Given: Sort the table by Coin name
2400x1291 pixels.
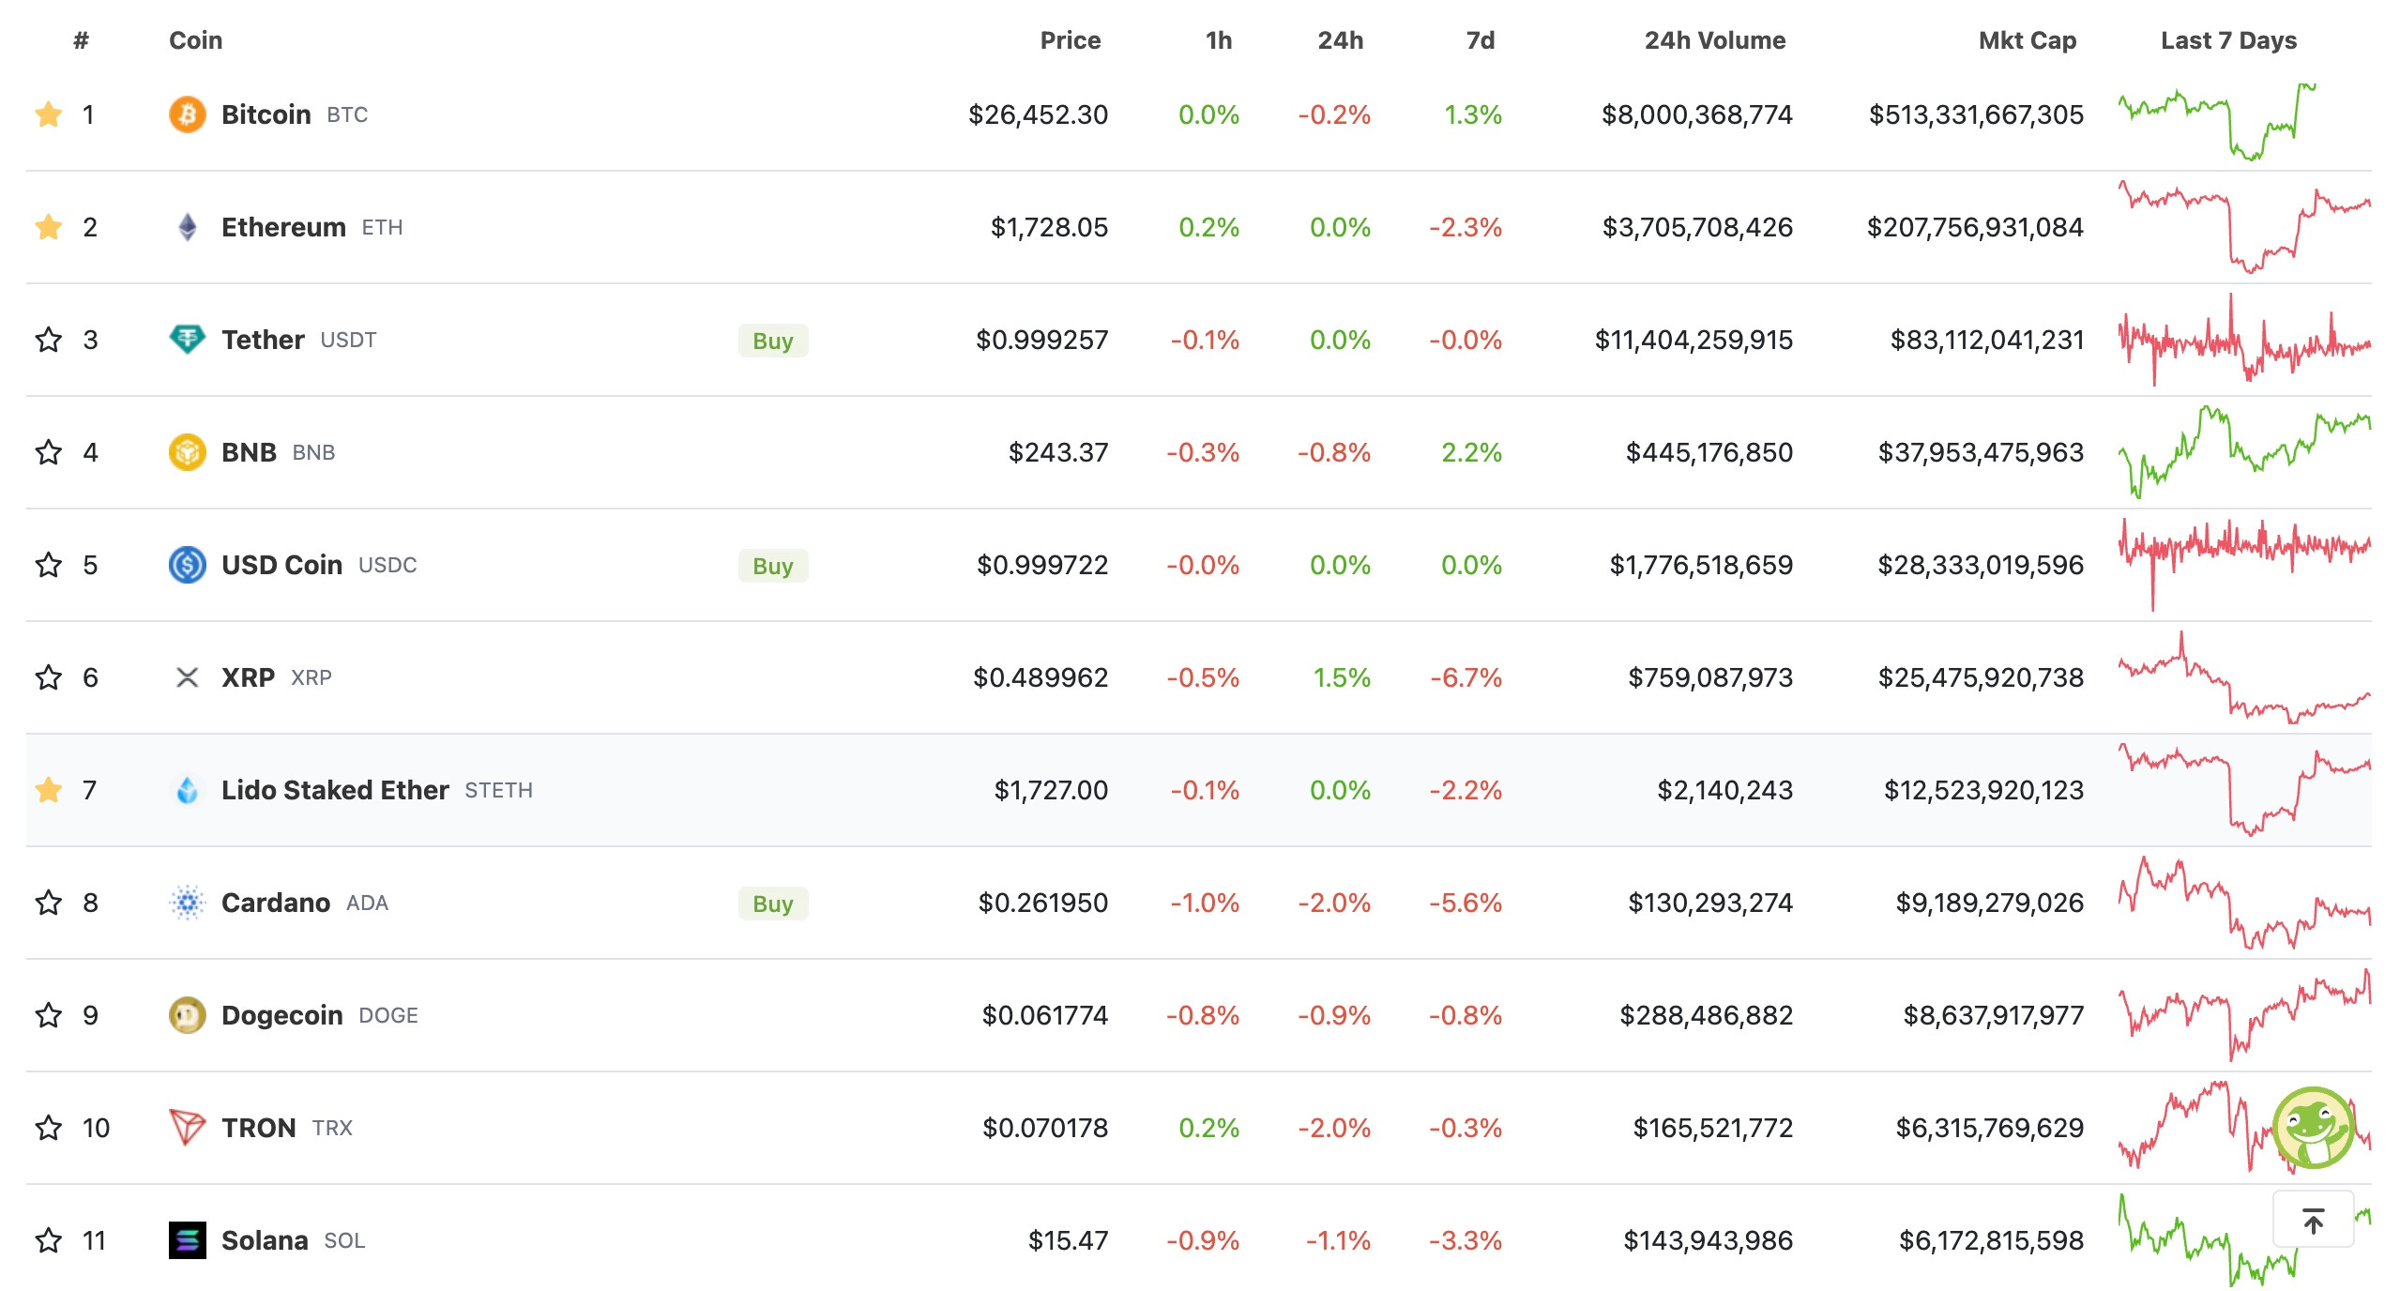Looking at the screenshot, I should [195, 40].
